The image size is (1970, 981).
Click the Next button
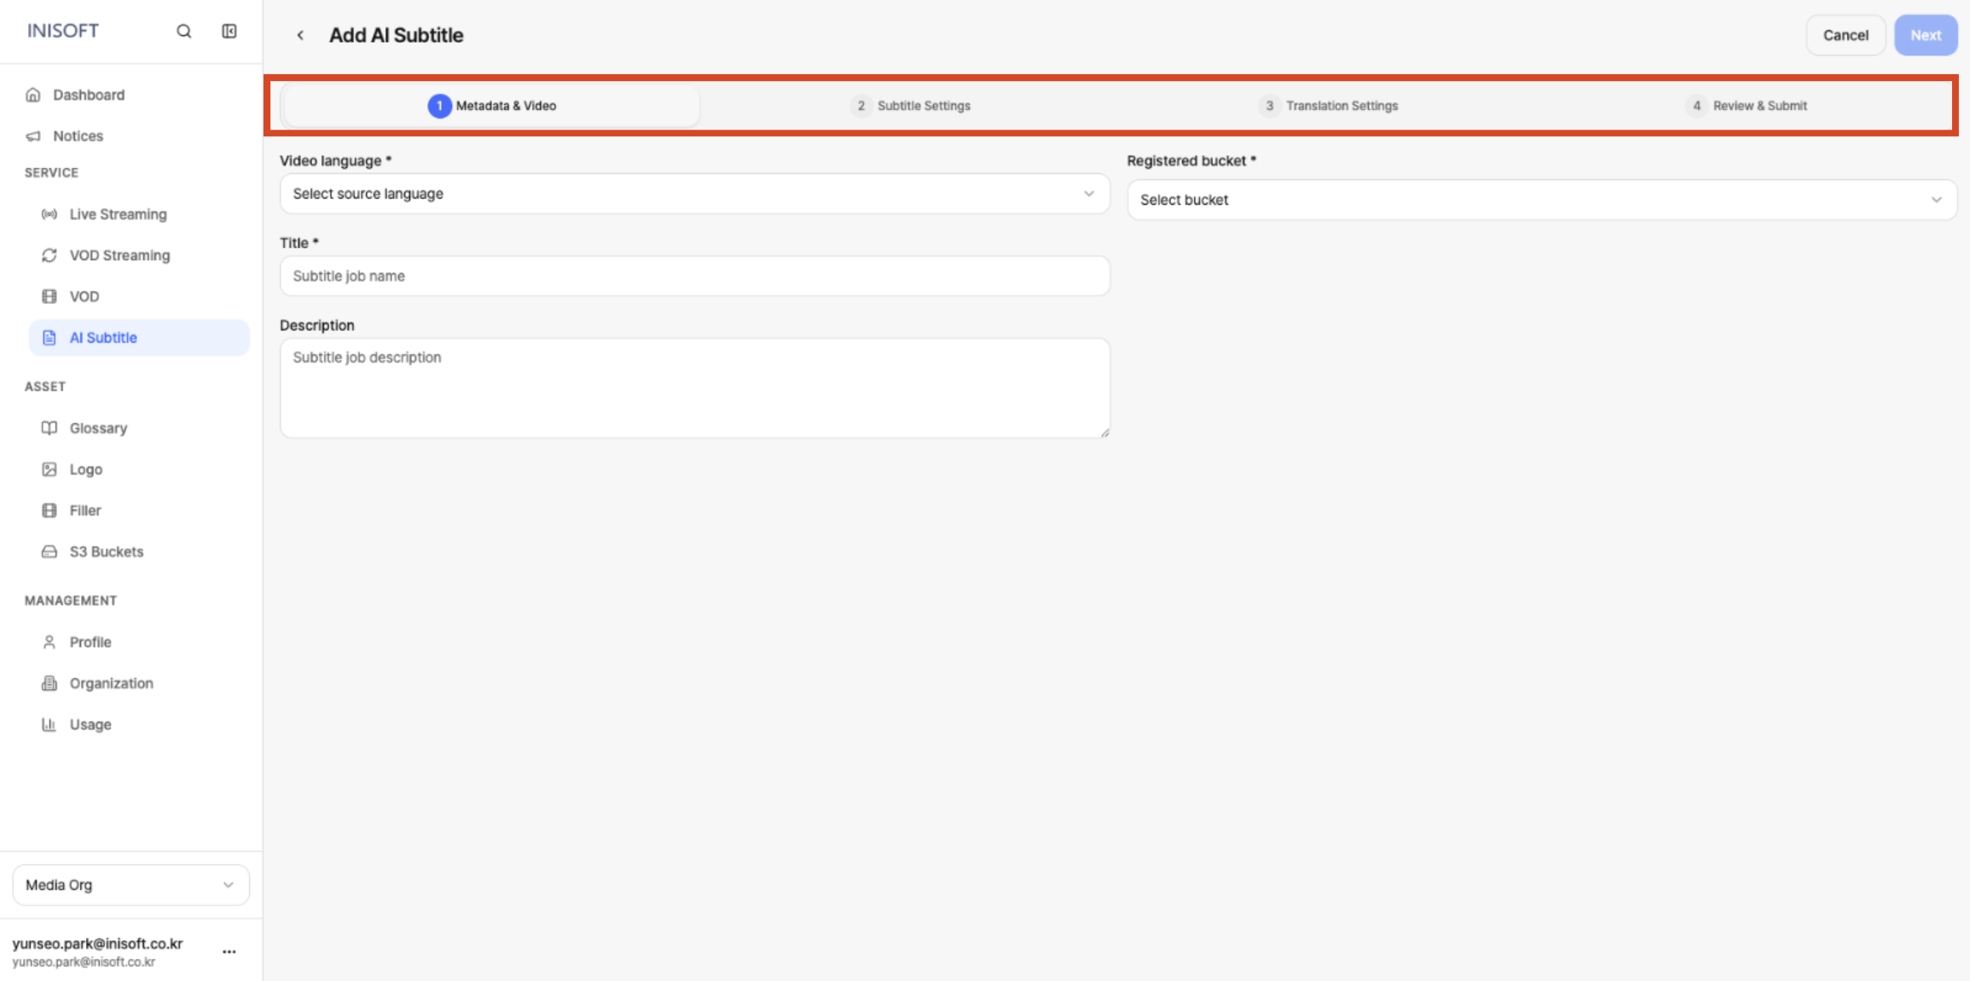point(1926,35)
